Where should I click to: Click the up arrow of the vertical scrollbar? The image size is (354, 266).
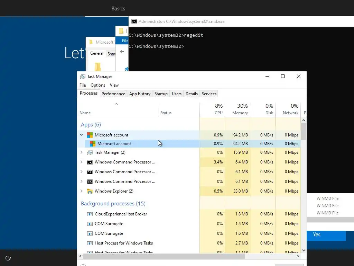[304, 120]
